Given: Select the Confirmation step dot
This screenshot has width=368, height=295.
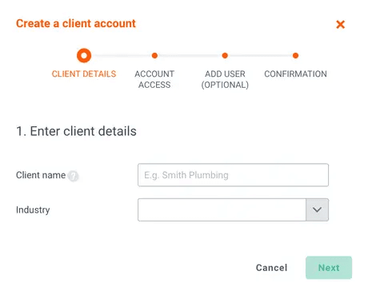Looking at the screenshot, I should click(295, 55).
